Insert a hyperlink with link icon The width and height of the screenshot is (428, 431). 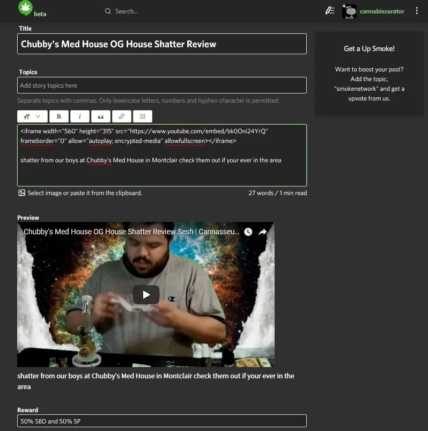[x=122, y=117]
